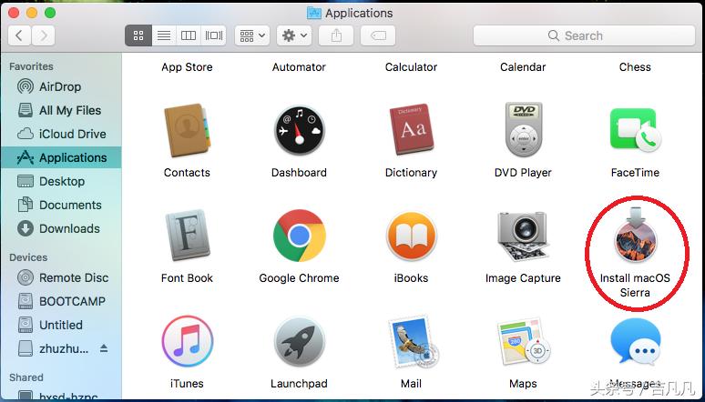Select Applications in the sidebar

pos(61,157)
